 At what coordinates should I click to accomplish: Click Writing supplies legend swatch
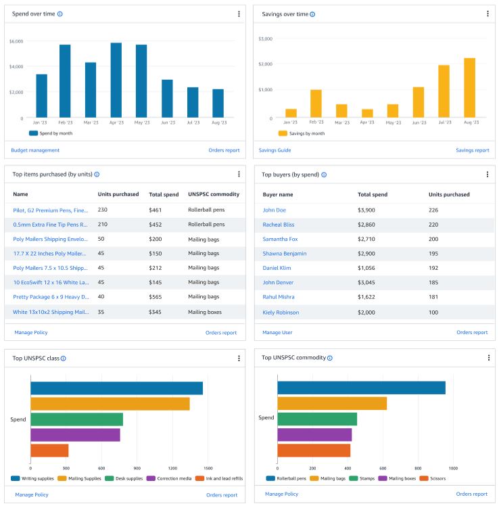[16, 478]
